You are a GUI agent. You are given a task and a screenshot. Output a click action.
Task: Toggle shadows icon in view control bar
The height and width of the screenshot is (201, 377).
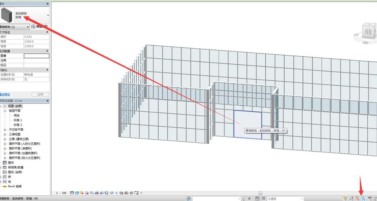pos(87,193)
